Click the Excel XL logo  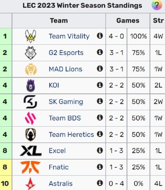click(31, 151)
